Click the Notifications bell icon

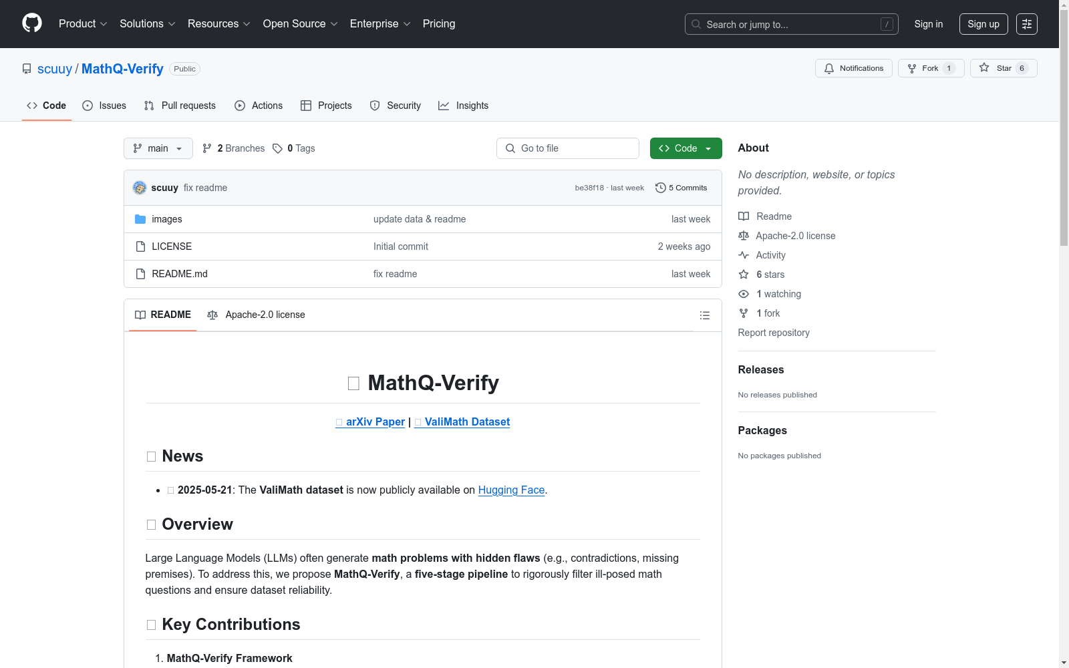(829, 68)
